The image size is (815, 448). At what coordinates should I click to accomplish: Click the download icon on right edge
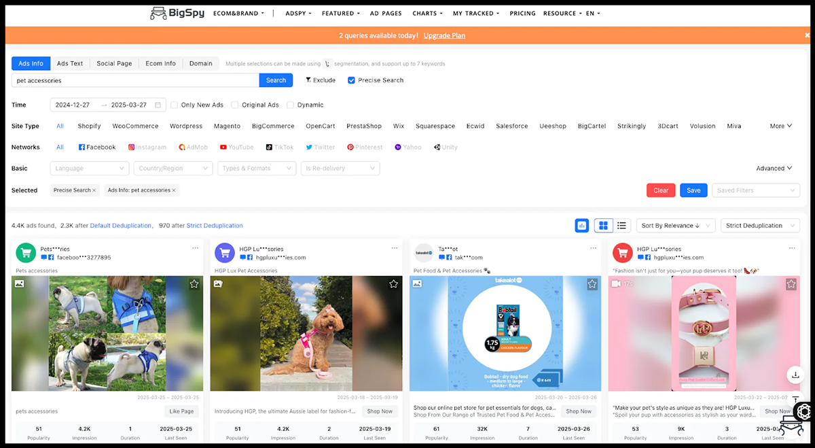click(795, 375)
